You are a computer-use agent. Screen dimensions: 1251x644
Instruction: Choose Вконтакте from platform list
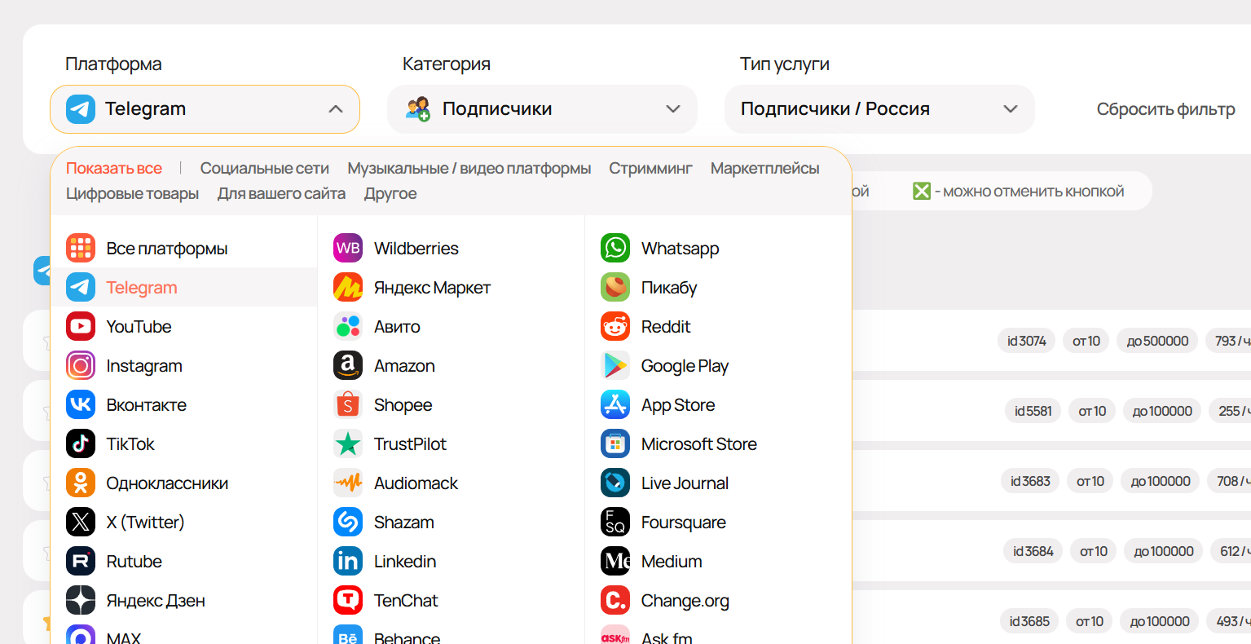coord(146,405)
